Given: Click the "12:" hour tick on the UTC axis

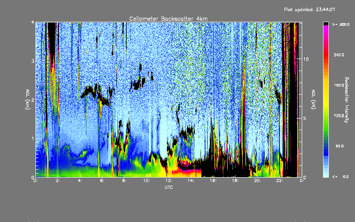Looking at the screenshot, I should point(169,181).
